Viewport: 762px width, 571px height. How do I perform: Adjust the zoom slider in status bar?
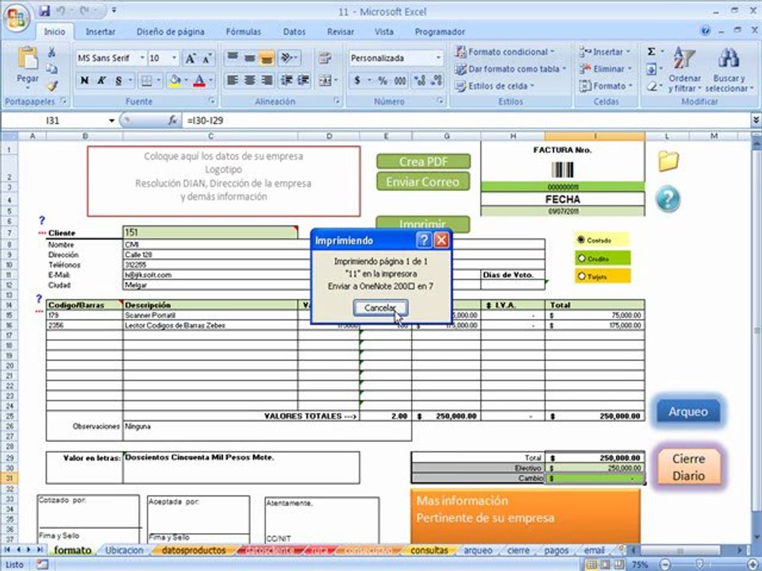click(698, 564)
